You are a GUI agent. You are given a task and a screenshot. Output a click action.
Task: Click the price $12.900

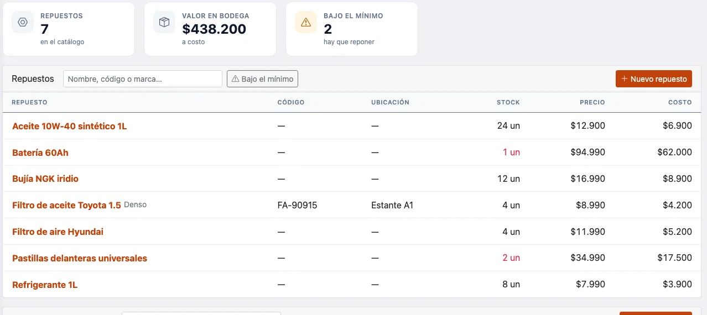(x=588, y=125)
